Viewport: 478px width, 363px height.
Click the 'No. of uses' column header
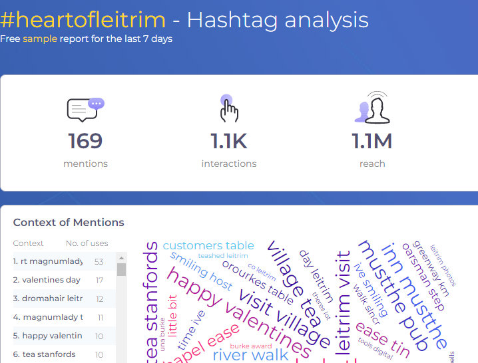[87, 243]
